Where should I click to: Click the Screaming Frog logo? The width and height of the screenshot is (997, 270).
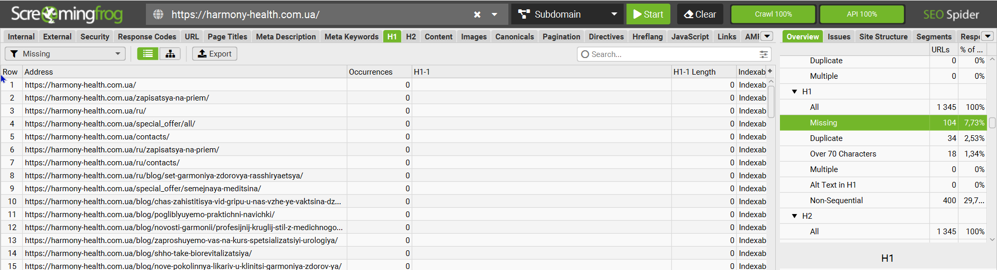point(66,15)
